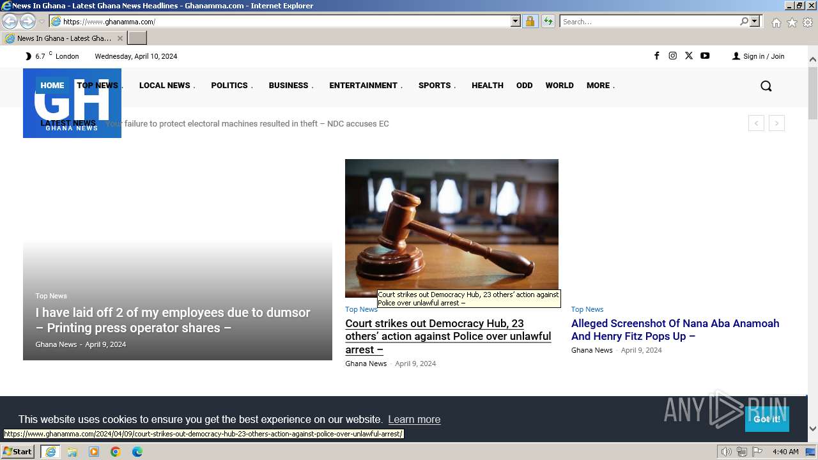
Task: Open the site's YouTube icon
Action: tap(705, 56)
